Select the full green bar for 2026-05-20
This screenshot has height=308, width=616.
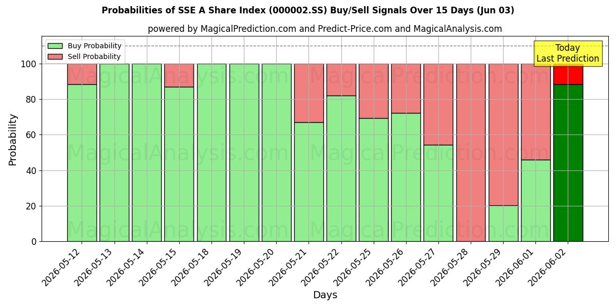pos(276,152)
